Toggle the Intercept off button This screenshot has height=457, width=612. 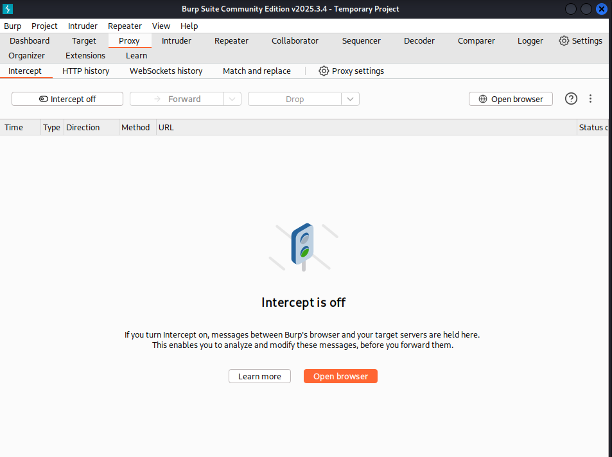[x=67, y=99]
